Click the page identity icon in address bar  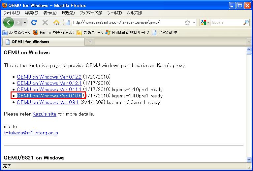click(68, 22)
